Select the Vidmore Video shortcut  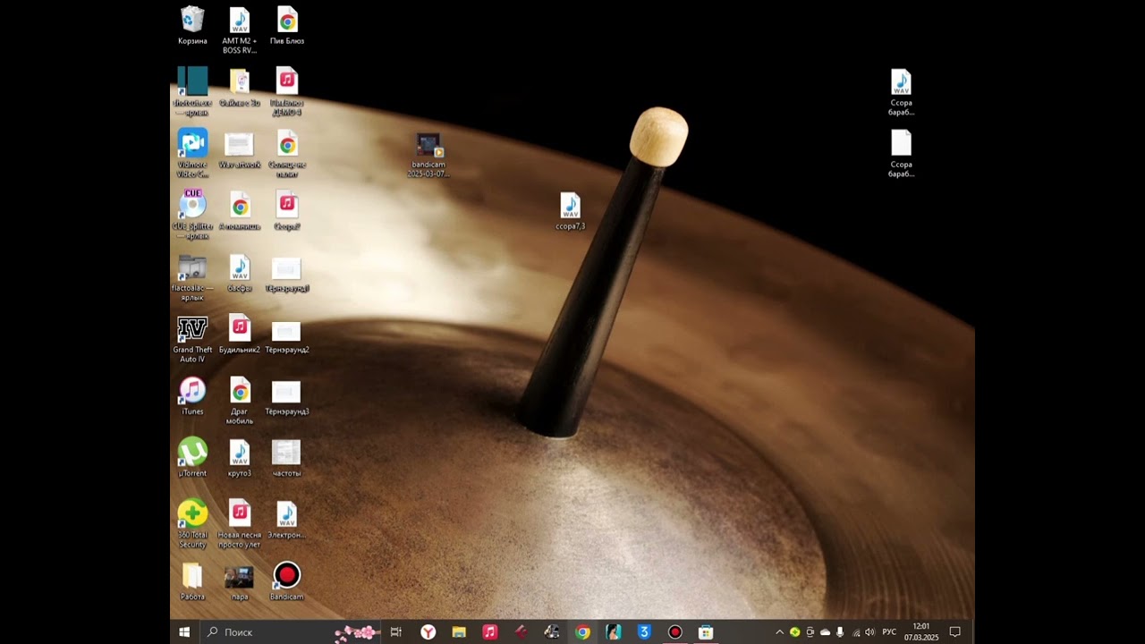click(192, 153)
